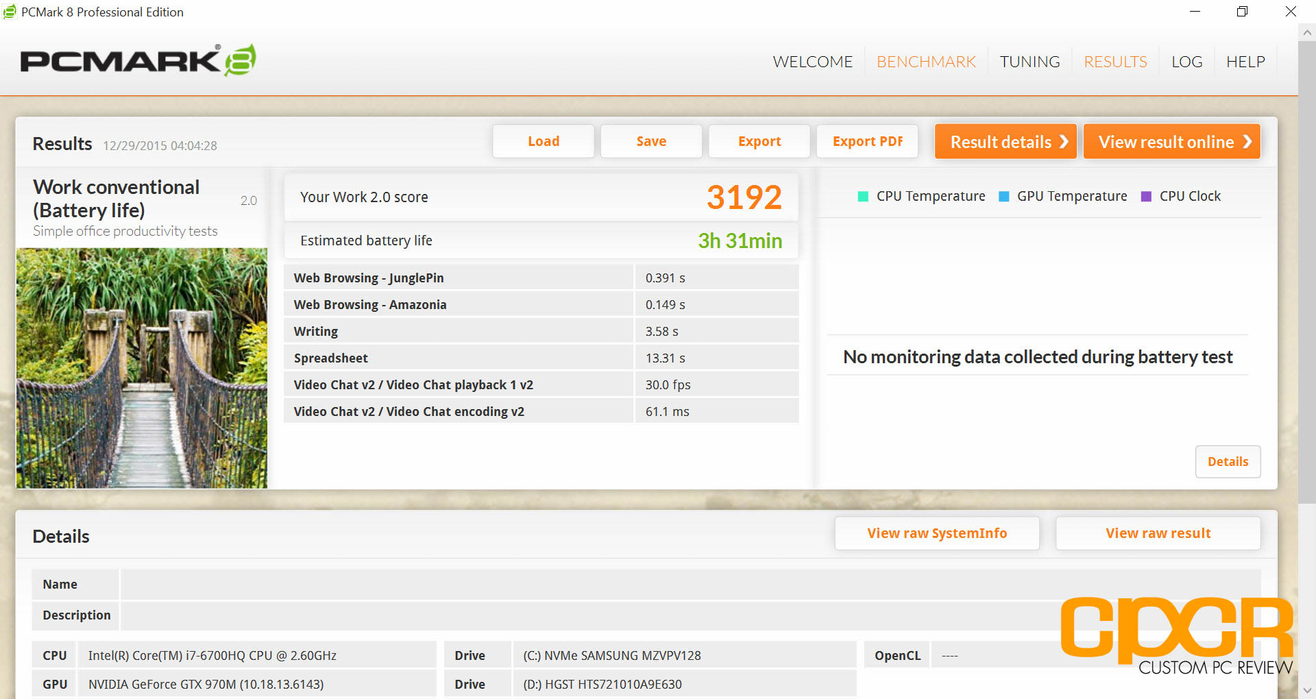View raw SystemInfo
1316x699 pixels.
[x=937, y=533]
